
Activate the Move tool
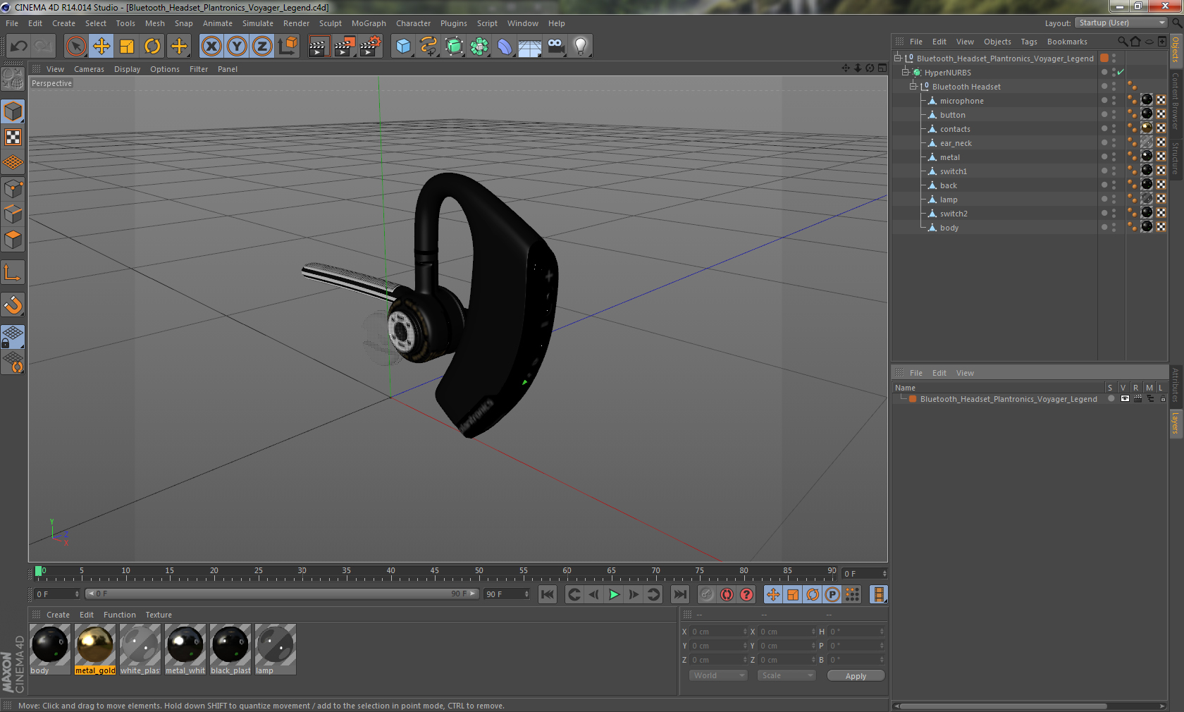pos(101,47)
